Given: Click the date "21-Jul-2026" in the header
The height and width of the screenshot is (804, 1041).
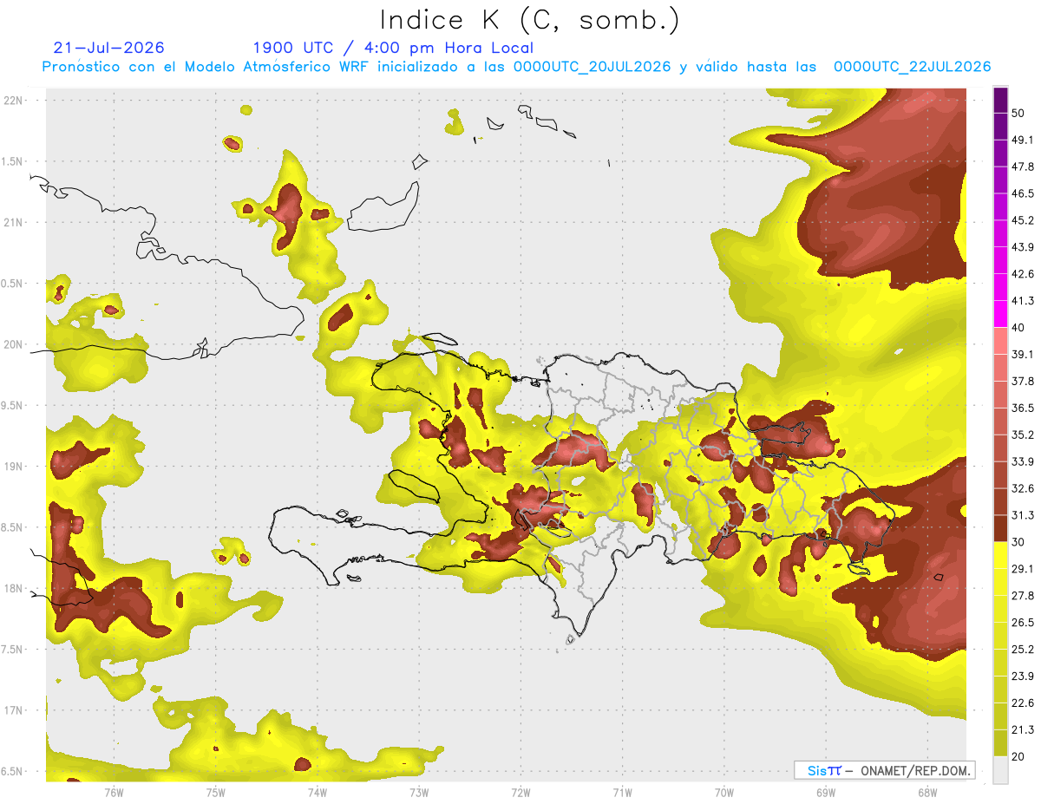Looking at the screenshot, I should [x=108, y=48].
